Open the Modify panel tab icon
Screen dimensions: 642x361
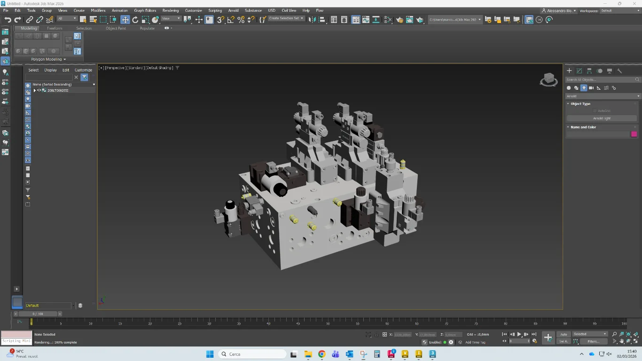[x=579, y=71]
